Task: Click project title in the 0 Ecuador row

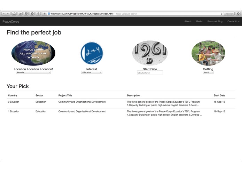Action: pyautogui.click(x=82, y=102)
